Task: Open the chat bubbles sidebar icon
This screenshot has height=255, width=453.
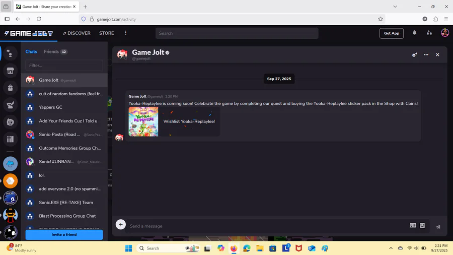Action: [x=10, y=53]
